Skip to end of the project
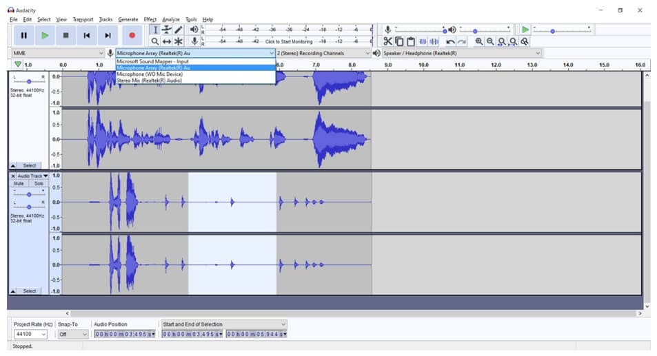Image resolution: width=657 pixels, height=356 pixels. click(108, 36)
